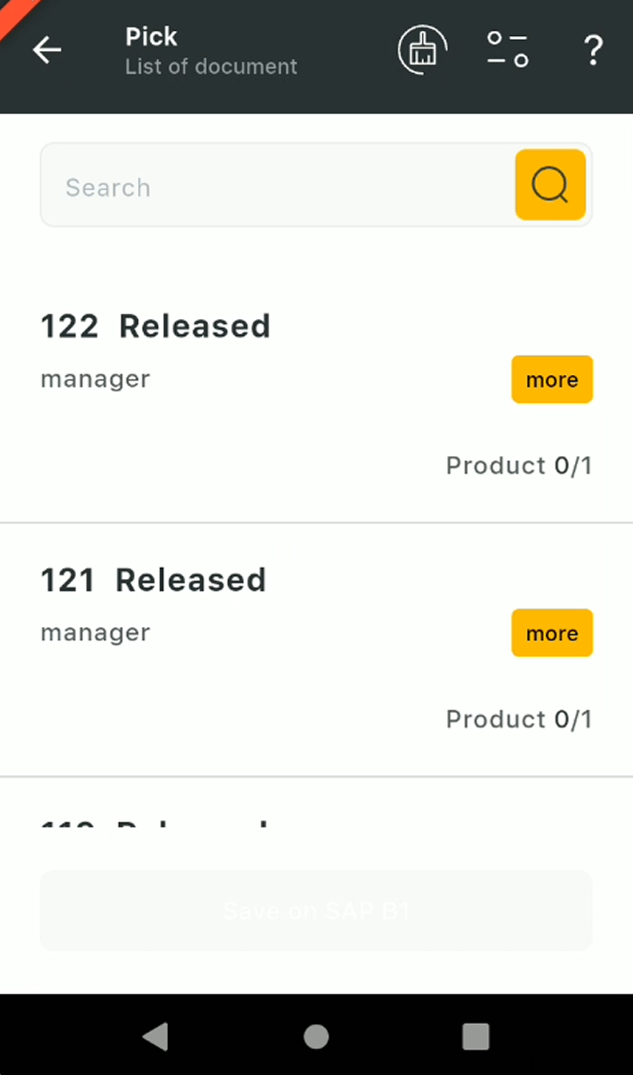The width and height of the screenshot is (633, 1075).
Task: Tap the Pick title in the header
Action: pyautogui.click(x=151, y=37)
